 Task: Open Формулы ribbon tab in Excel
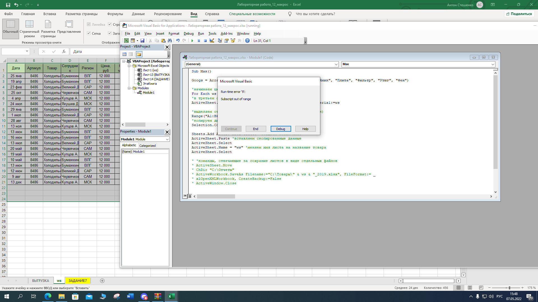tap(115, 14)
